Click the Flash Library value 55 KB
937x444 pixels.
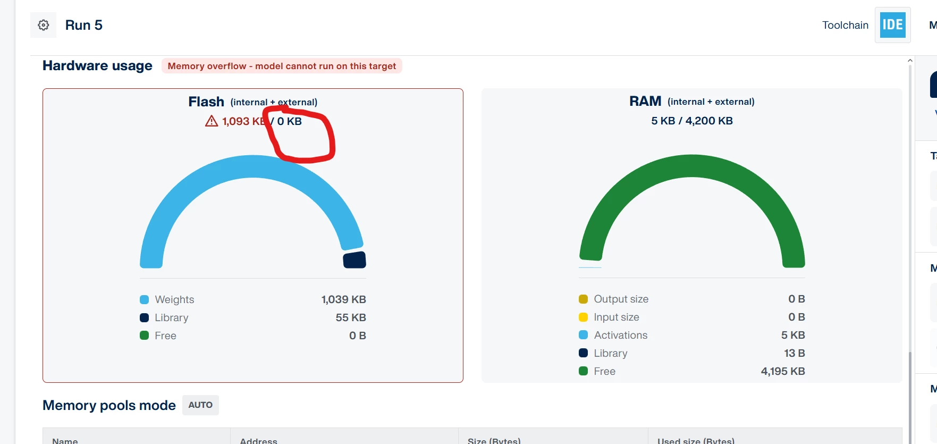pyautogui.click(x=351, y=317)
